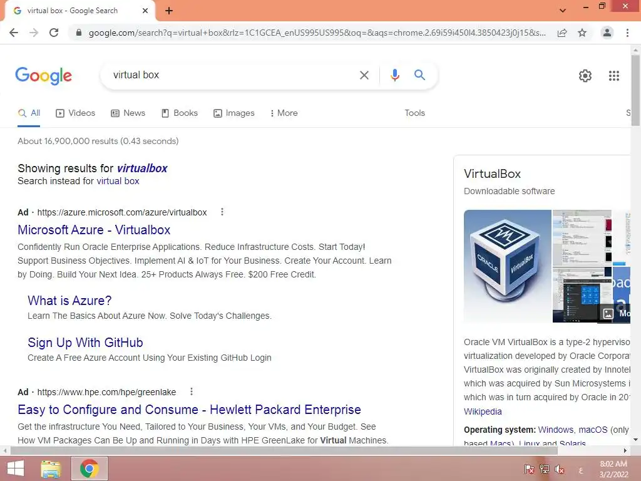
Task: Open Google apps grid icon
Action: coord(613,76)
